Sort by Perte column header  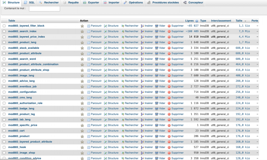coord(255,21)
